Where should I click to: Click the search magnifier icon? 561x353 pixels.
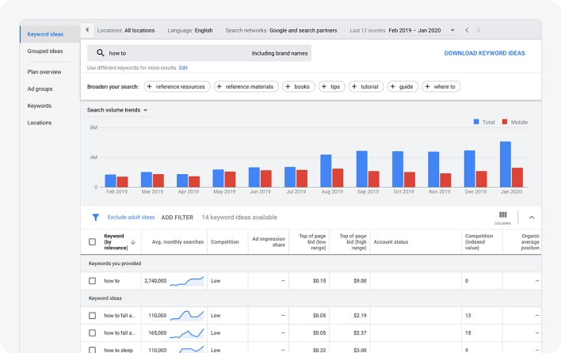point(101,53)
